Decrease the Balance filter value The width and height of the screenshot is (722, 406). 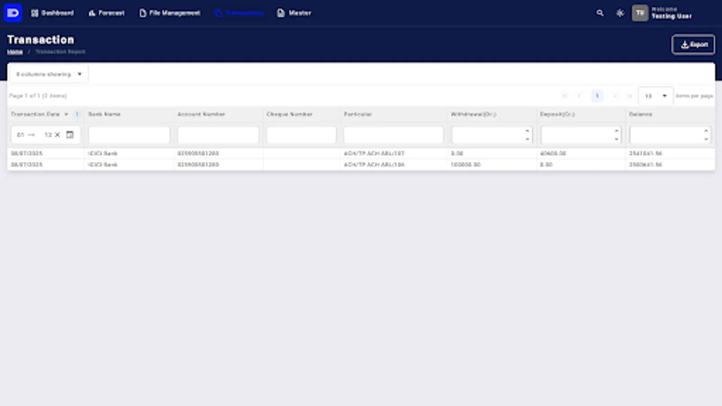click(x=706, y=139)
